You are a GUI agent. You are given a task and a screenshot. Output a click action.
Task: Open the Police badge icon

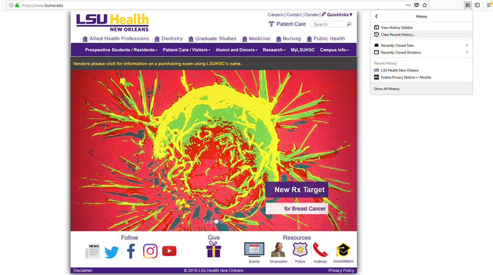point(300,250)
